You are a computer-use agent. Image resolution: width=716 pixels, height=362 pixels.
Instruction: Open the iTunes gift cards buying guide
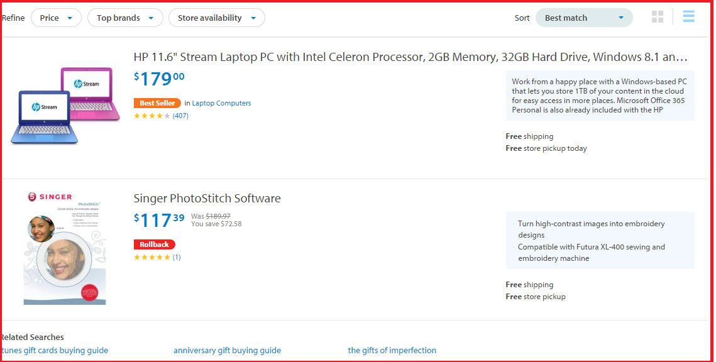click(55, 351)
